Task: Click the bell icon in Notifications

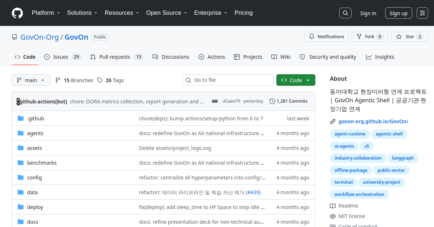Action: click(312, 37)
